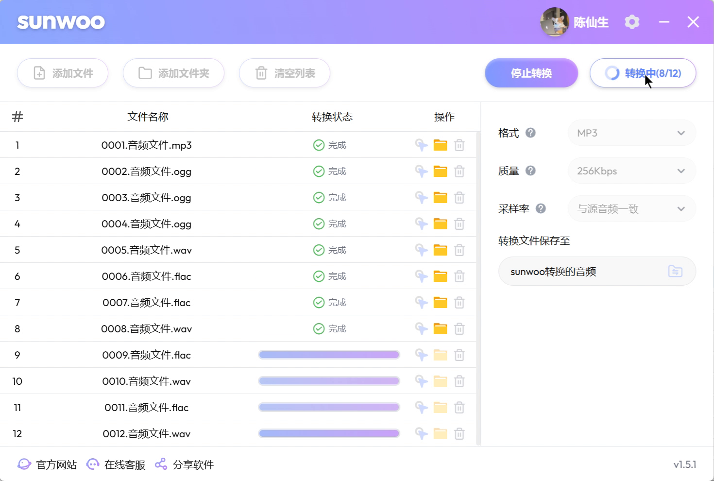Click the 转换中(8/12) progress button
Image resolution: width=714 pixels, height=481 pixels.
pos(643,73)
